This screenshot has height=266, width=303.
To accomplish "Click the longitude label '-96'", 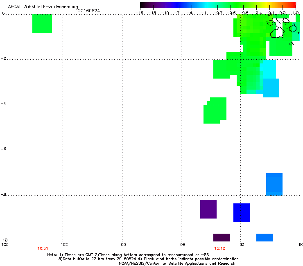I will 181,245.
